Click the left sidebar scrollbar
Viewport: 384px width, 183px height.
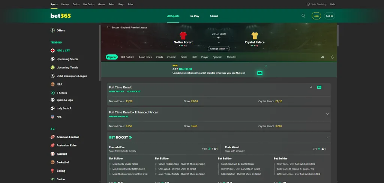click(100, 52)
